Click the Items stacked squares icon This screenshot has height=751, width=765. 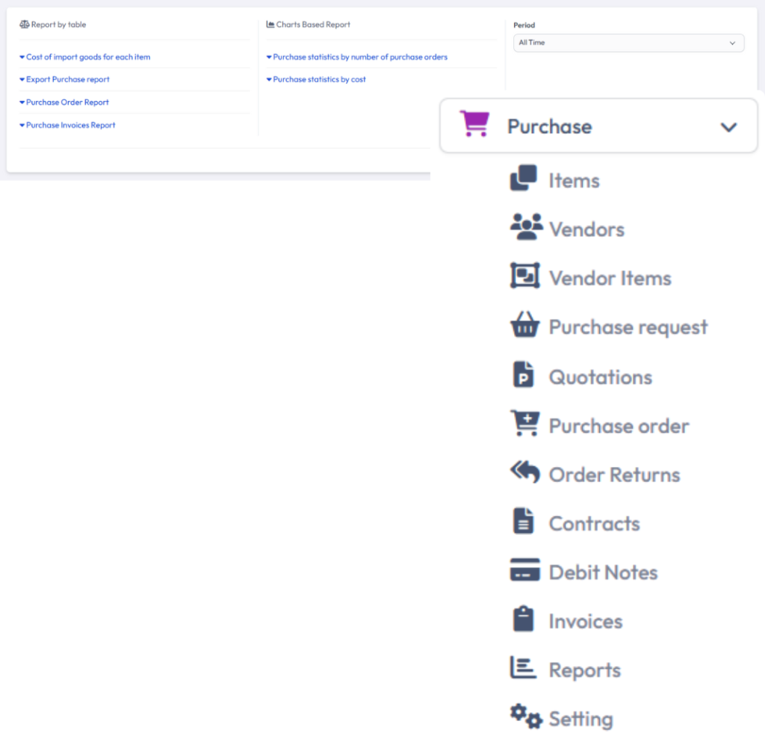pyautogui.click(x=524, y=179)
